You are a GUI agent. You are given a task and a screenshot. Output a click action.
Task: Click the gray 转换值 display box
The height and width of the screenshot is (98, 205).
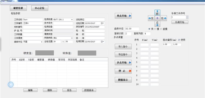tap(87, 53)
